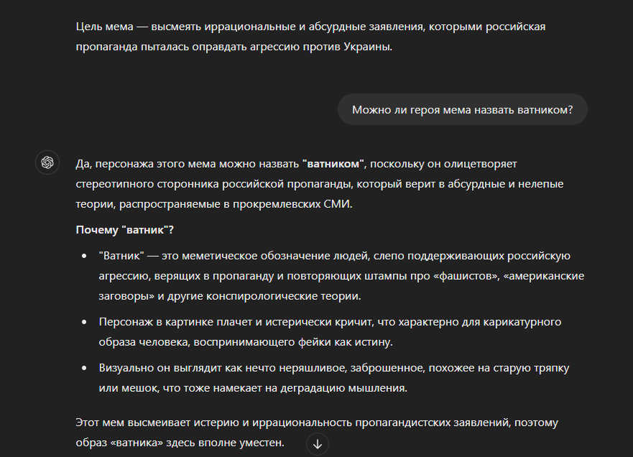Click the bullet text starting "Персонаж в картинке"
Screen dimensions: 633x457
tap(330, 321)
